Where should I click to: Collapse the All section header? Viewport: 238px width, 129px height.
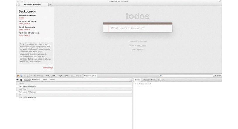click(x=74, y=95)
